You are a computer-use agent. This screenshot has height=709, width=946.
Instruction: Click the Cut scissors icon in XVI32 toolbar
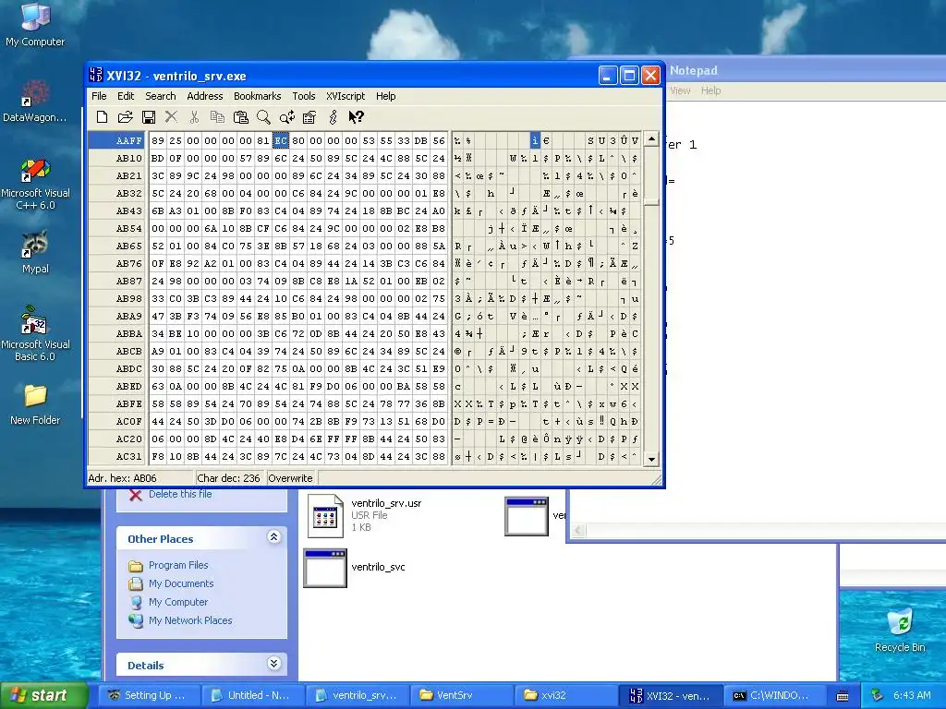[x=194, y=117]
